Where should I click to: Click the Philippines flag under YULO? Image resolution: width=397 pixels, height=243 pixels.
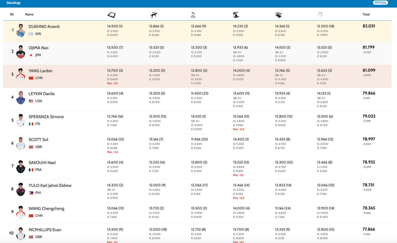click(31, 193)
